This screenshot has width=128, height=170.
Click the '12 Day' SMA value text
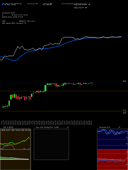[9, 5]
